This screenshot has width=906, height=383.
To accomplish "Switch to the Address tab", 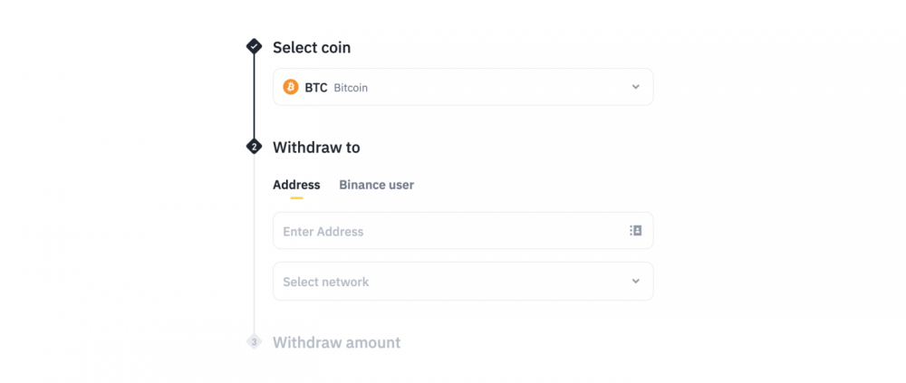I will tap(296, 185).
